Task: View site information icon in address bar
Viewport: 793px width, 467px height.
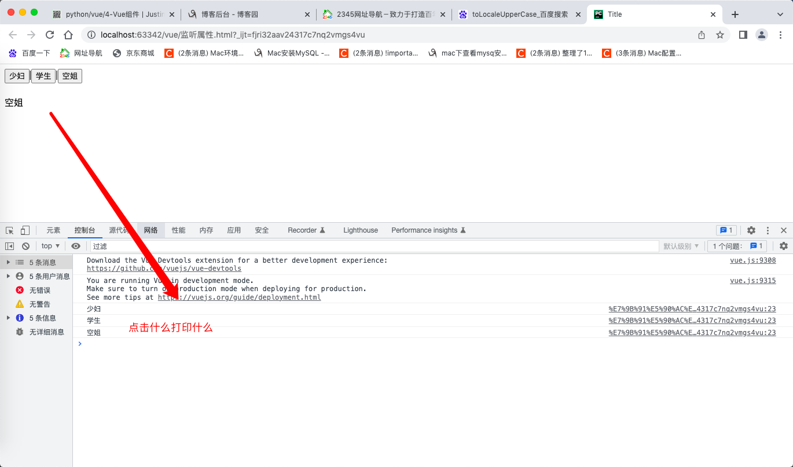Action: click(x=91, y=35)
